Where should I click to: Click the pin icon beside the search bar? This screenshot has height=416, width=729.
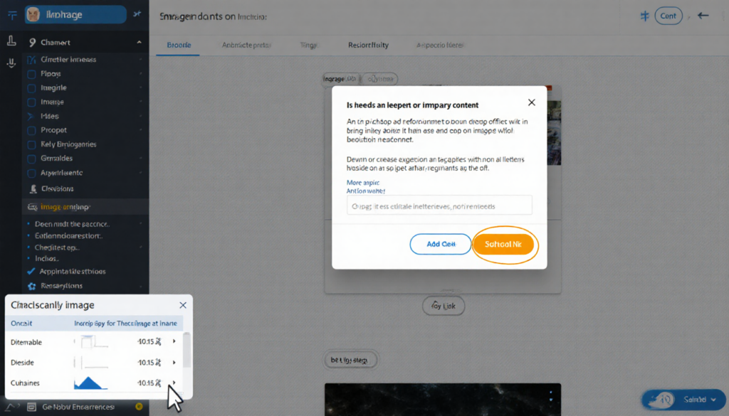click(136, 13)
